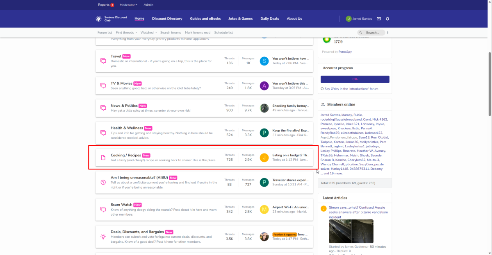Open the Daily Deals menu item
Screen dimensions: 492x255
point(269,19)
